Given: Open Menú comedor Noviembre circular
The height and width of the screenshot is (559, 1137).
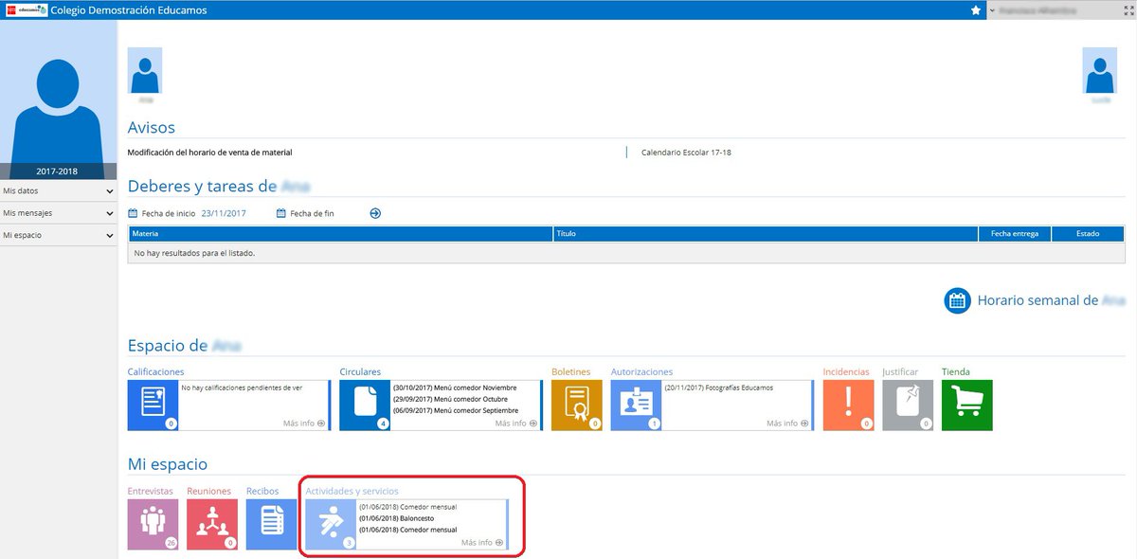Looking at the screenshot, I should (x=456, y=388).
